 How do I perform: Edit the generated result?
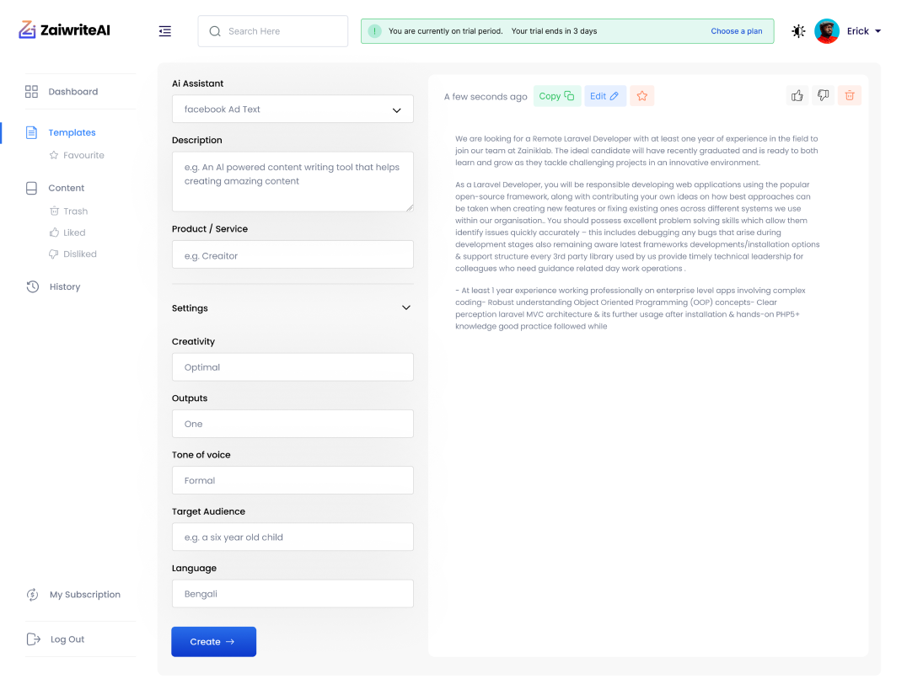coord(604,96)
